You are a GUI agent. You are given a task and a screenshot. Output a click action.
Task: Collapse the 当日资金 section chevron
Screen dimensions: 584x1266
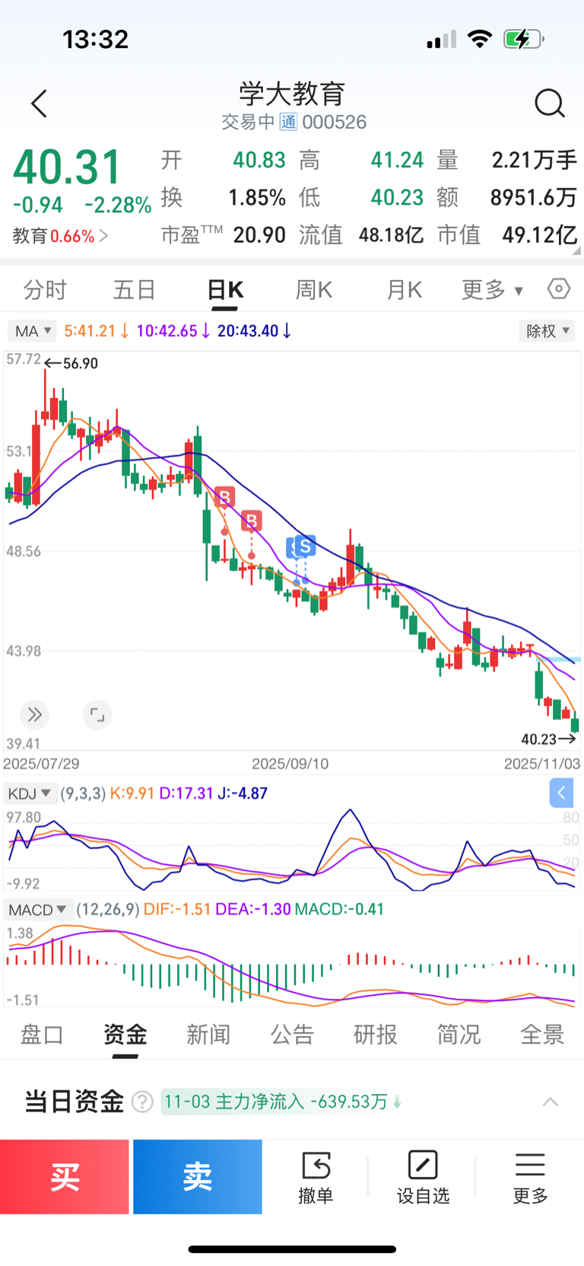point(551,1102)
